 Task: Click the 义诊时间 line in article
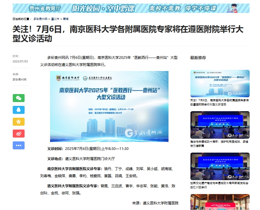pos(88,149)
